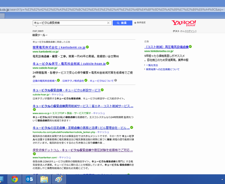Open キャッシュ link for esco-co.jp result
This screenshot has height=184, width=225.
coord(99,113)
